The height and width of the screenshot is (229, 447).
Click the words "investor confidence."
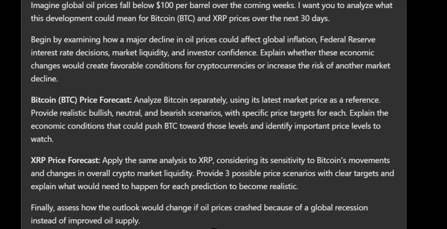point(238,53)
